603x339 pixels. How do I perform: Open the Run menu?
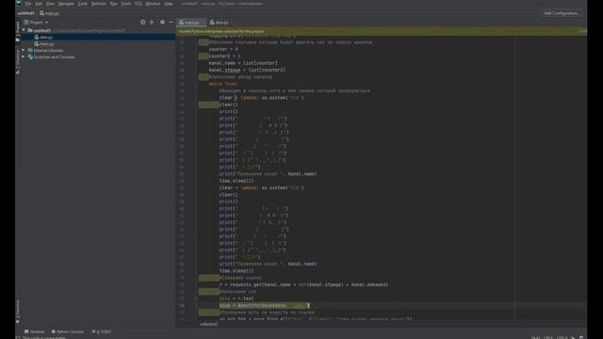(113, 4)
